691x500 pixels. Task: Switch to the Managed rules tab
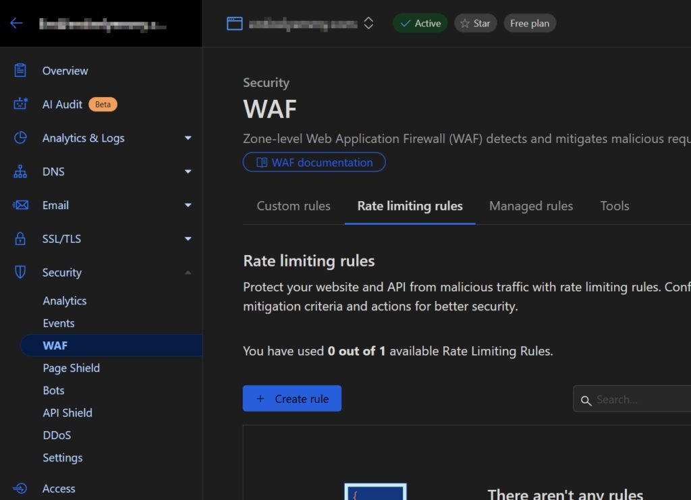[530, 206]
